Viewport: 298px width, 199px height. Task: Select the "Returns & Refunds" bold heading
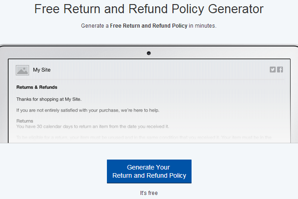37,87
